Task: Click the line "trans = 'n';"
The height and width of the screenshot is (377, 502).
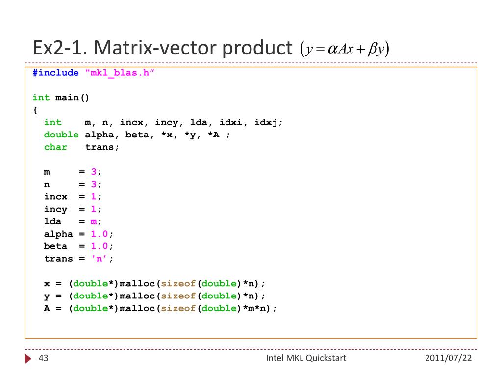Action: (x=78, y=259)
